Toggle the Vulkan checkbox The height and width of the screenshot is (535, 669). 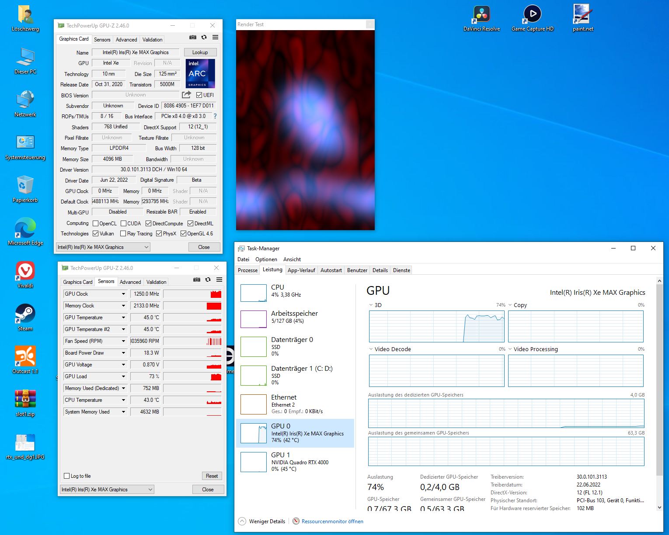96,234
